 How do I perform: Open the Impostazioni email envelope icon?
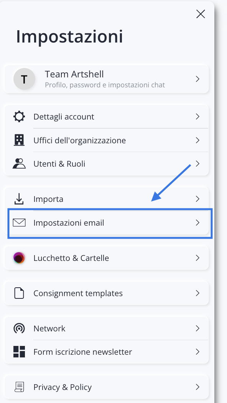19,222
